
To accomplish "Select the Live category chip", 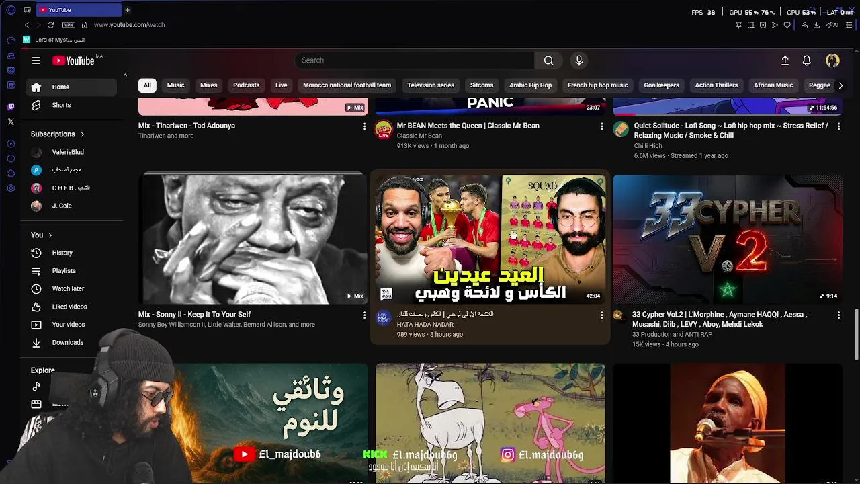I will coord(281,85).
